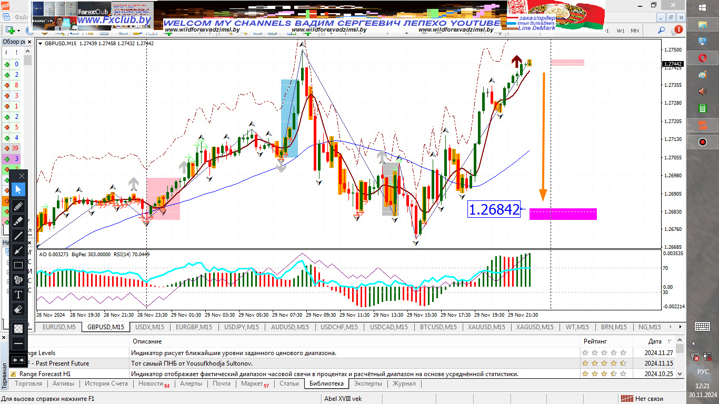Switch to the AUDUSD,M15 chart tab
The image size is (719, 404).
pyautogui.click(x=290, y=327)
